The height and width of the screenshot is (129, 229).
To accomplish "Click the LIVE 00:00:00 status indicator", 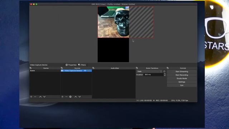I will pos(144,100).
